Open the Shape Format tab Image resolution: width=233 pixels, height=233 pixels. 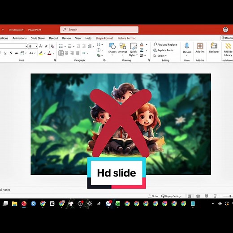[104, 38]
